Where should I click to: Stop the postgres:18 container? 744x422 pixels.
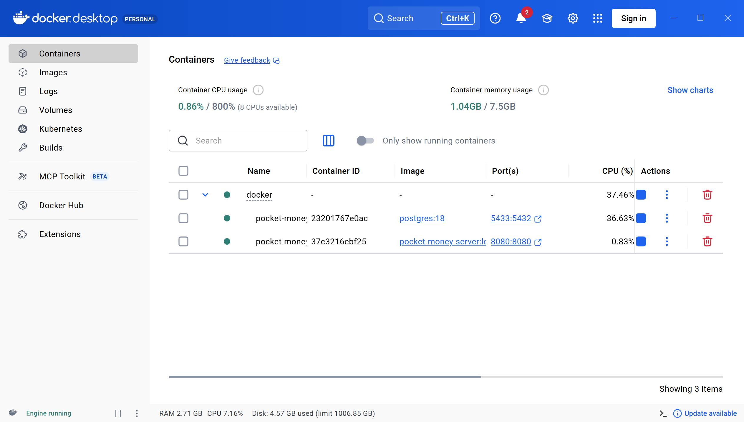(x=641, y=218)
